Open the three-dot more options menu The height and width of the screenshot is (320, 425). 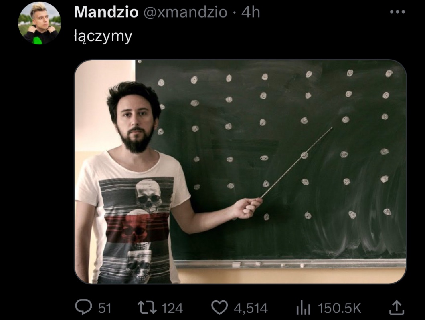point(397,12)
